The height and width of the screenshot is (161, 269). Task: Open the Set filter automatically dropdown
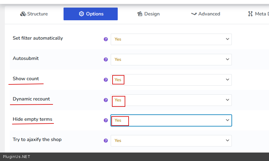(x=171, y=39)
